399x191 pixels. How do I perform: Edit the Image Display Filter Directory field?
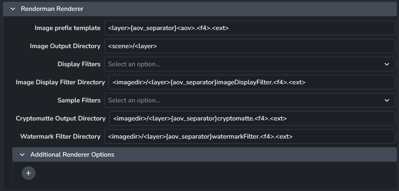252,82
